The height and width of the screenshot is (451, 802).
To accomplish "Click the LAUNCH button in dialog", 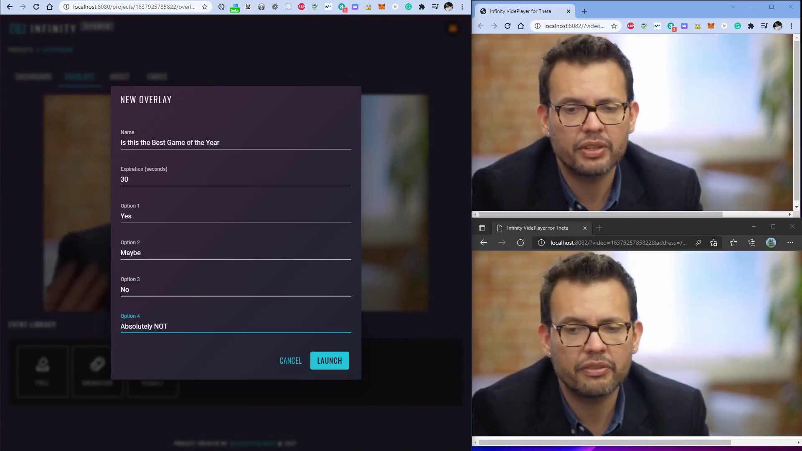I will point(329,360).
